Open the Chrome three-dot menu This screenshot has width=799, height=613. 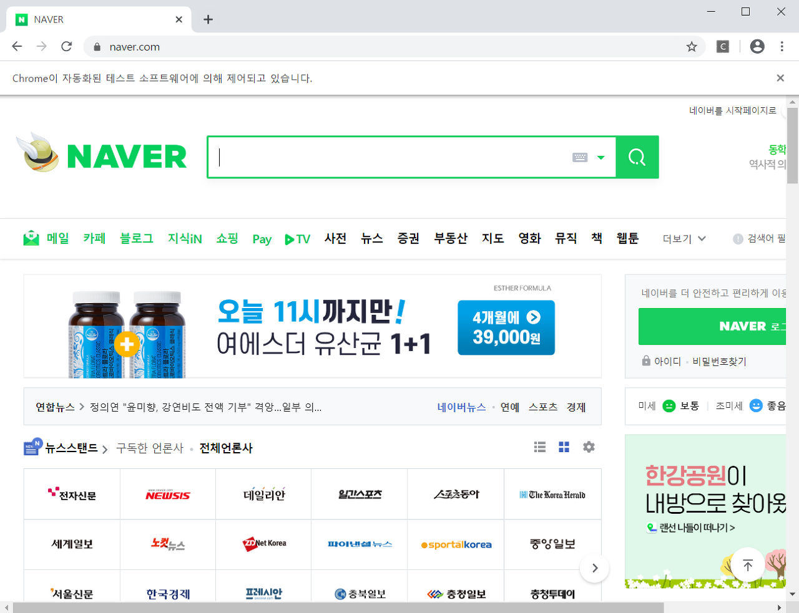[x=782, y=46]
